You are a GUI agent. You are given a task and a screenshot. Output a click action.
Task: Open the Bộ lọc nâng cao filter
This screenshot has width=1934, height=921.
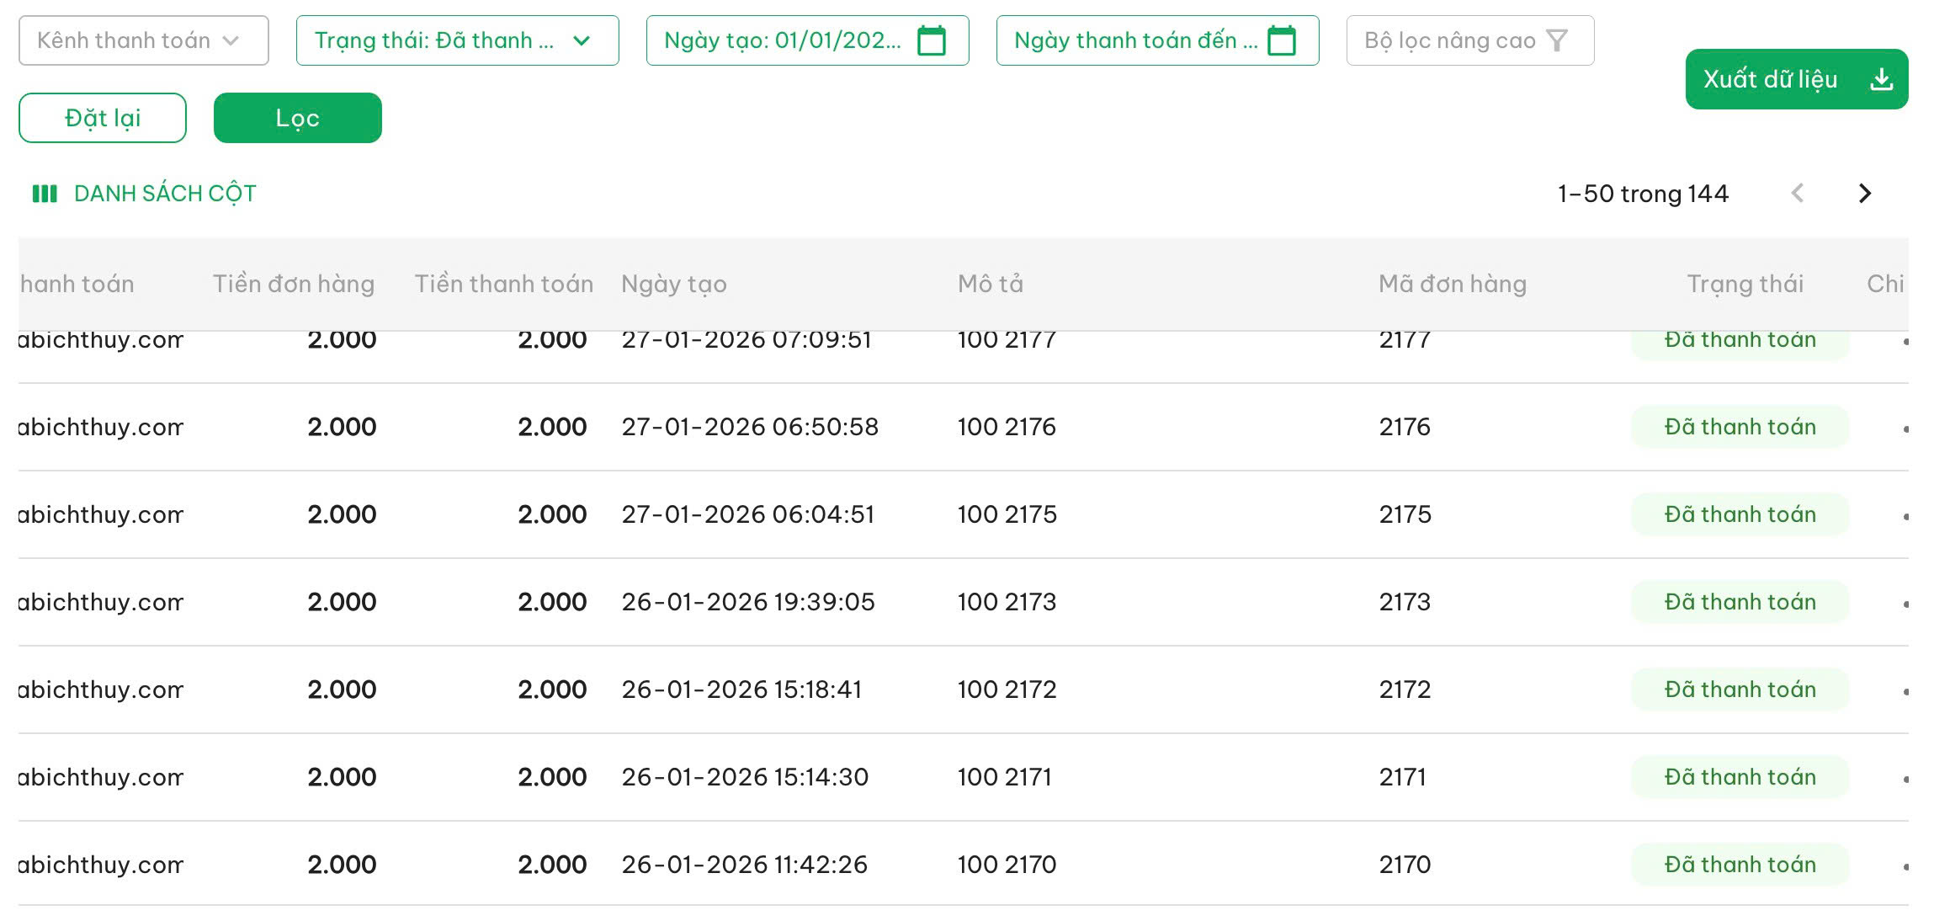(1469, 40)
